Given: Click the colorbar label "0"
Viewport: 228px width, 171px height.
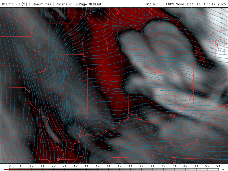Looking at the screenshot, I should pyautogui.click(x=10, y=166).
